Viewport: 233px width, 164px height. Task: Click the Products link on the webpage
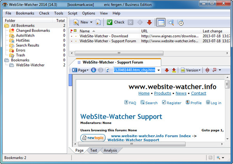(x=162, y=93)
